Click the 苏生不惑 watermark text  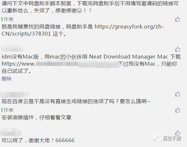[172, 139]
